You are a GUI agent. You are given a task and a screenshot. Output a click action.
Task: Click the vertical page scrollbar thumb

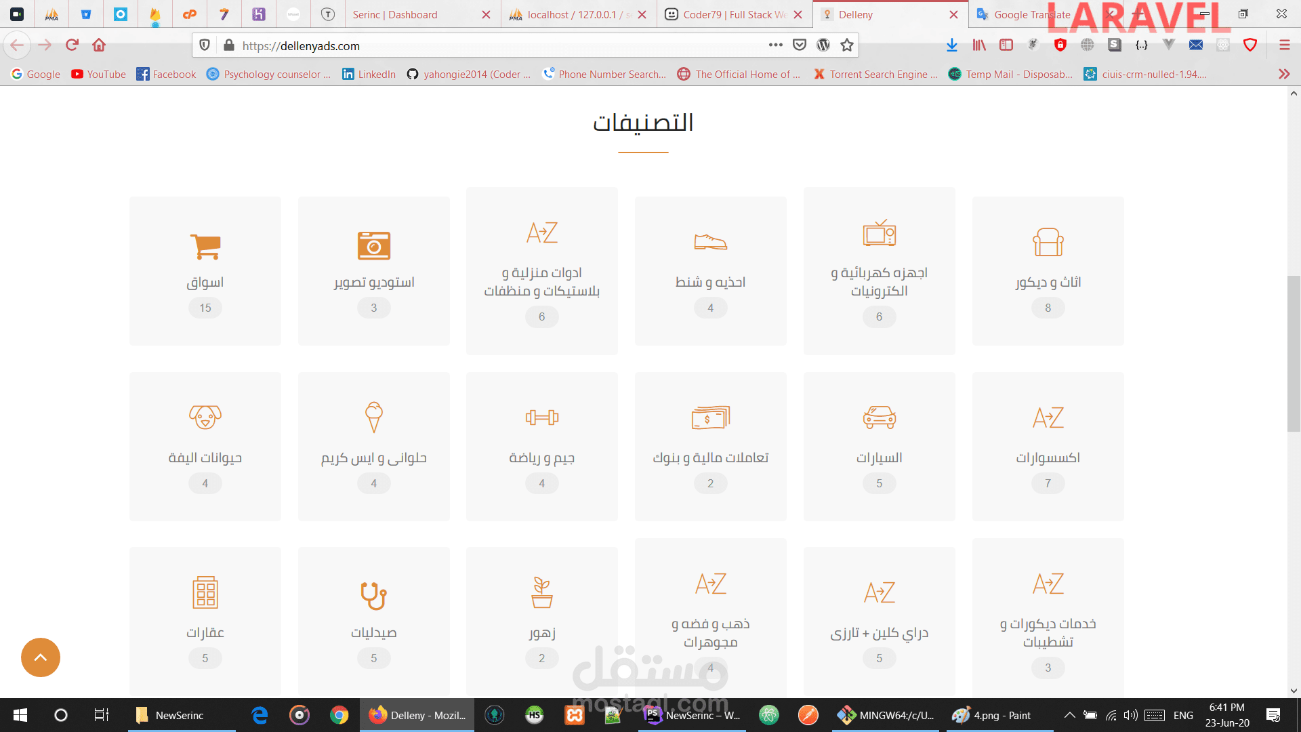(x=1294, y=352)
